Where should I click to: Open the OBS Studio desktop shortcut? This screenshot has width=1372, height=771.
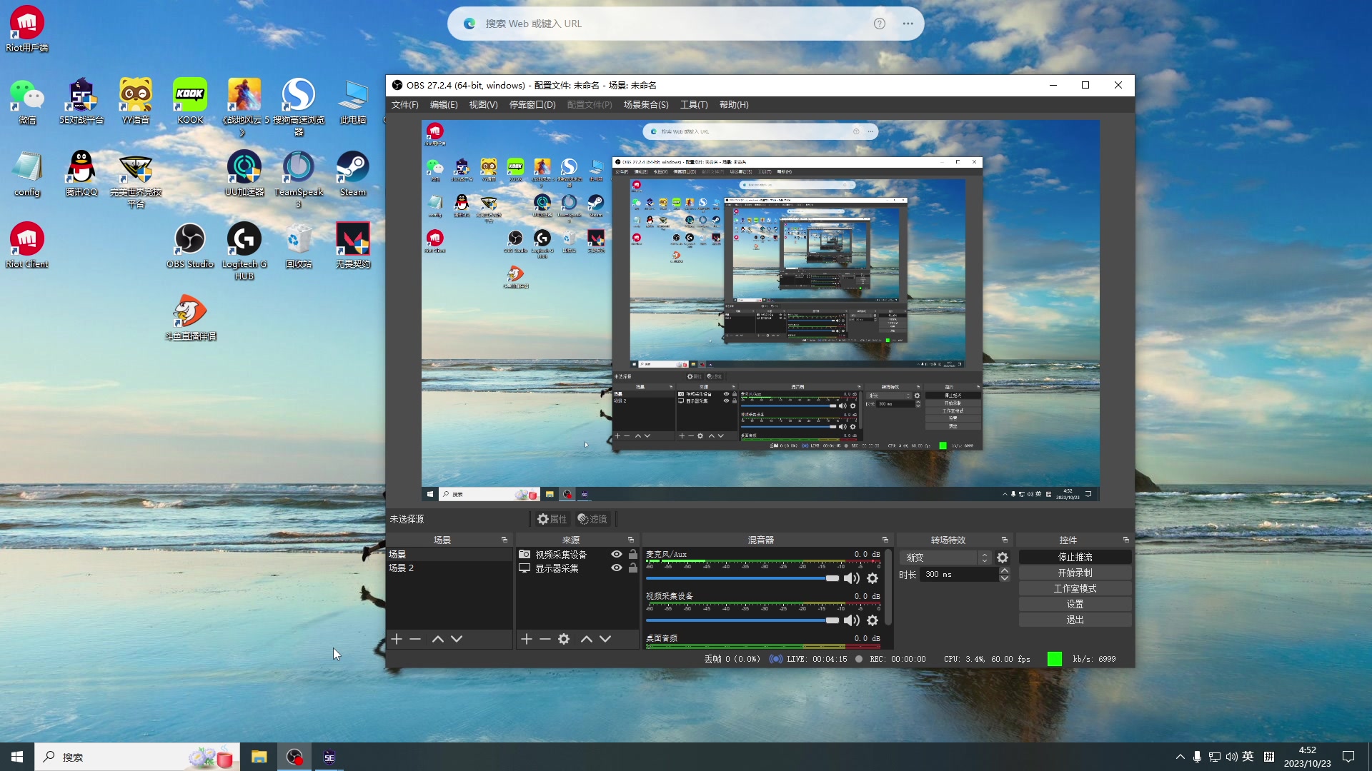coord(190,246)
